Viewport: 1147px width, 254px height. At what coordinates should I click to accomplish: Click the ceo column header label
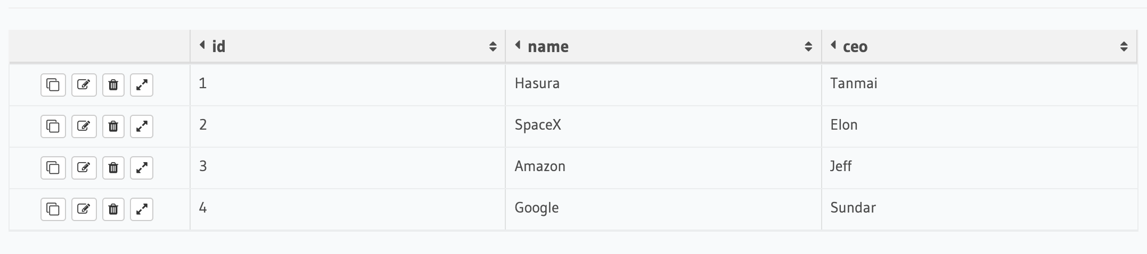click(x=855, y=47)
